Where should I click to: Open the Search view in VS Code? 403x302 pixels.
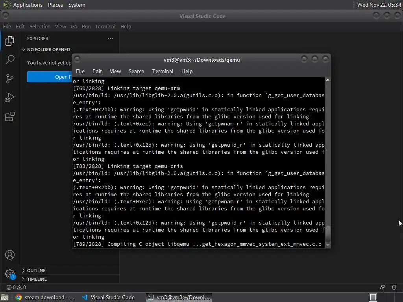(x=10, y=60)
